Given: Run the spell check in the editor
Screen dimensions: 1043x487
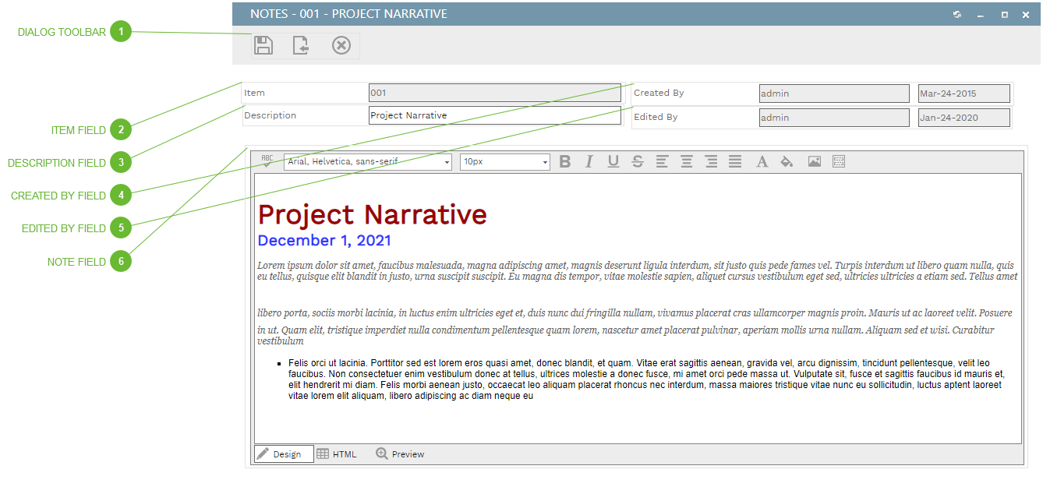Looking at the screenshot, I should pyautogui.click(x=267, y=161).
